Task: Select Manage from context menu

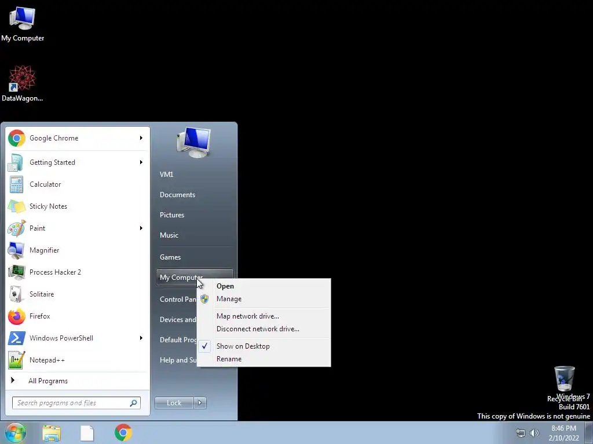Action: pos(263,299)
